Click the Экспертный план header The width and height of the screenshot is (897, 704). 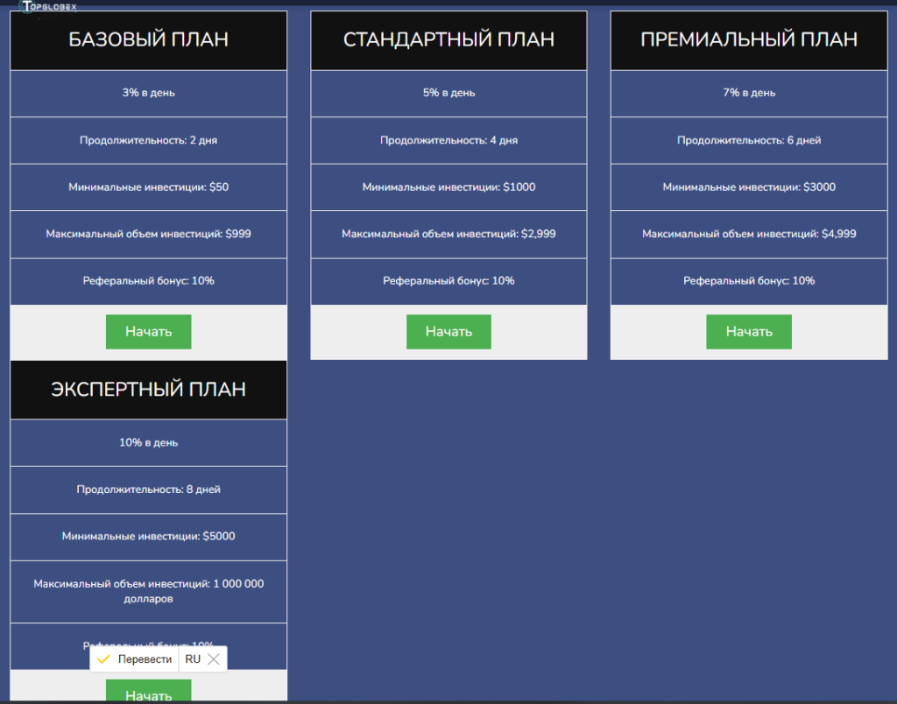[x=149, y=390]
